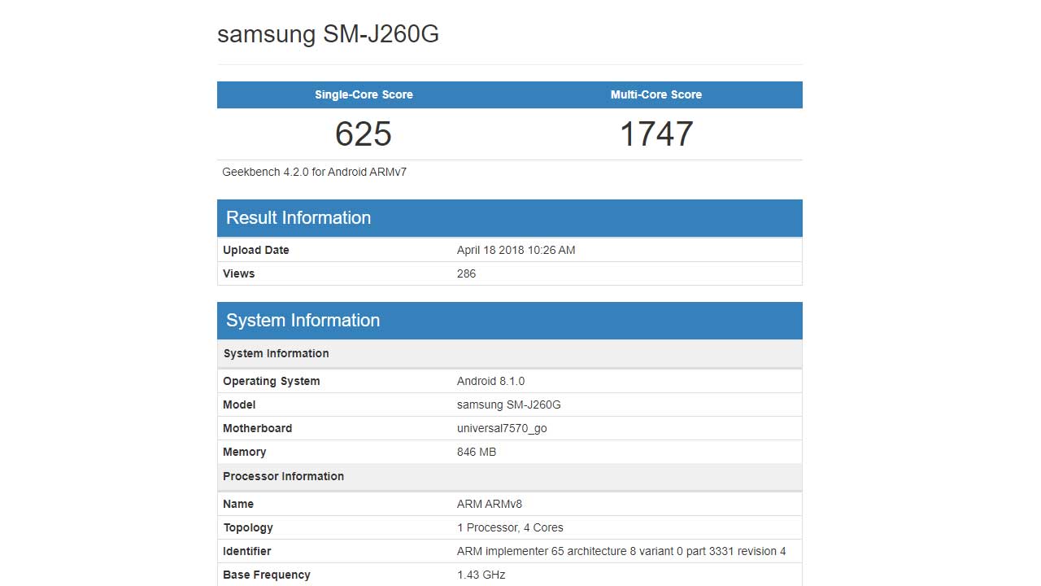Click the 'April 18 2018 10:26 AM' value
This screenshot has height=586, width=1041.
pos(516,250)
